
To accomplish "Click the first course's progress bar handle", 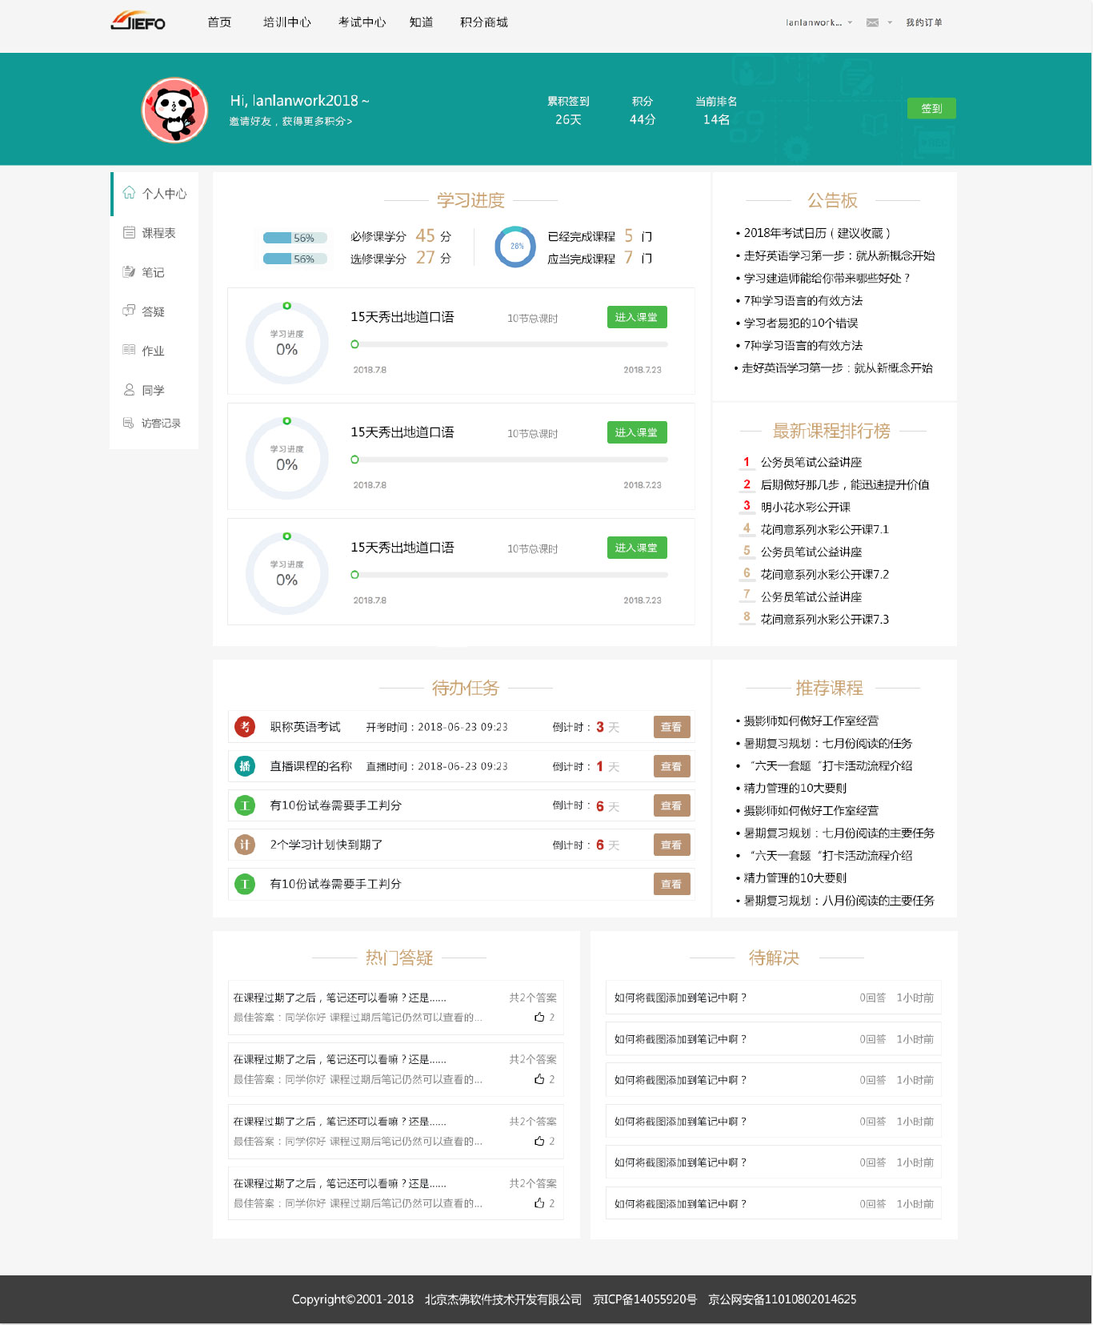I will (354, 344).
